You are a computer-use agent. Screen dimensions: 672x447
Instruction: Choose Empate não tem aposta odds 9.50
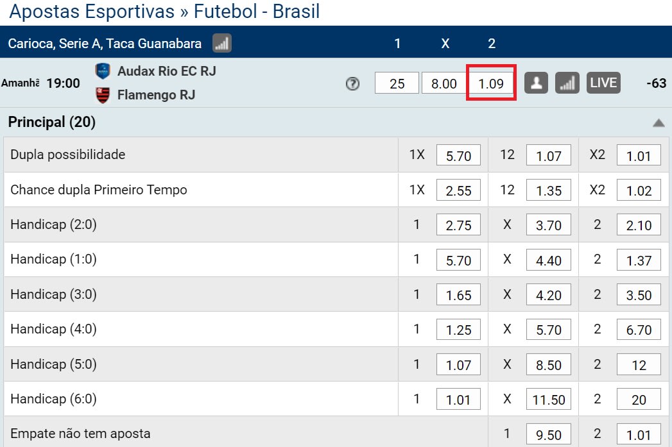pyautogui.click(x=549, y=434)
